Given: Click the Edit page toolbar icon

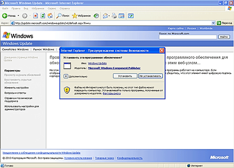Looking at the screenshot, I should pyautogui.click(x=122, y=15).
